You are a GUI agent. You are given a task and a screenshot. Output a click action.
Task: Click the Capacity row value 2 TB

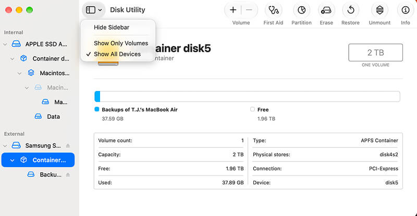[238, 155]
